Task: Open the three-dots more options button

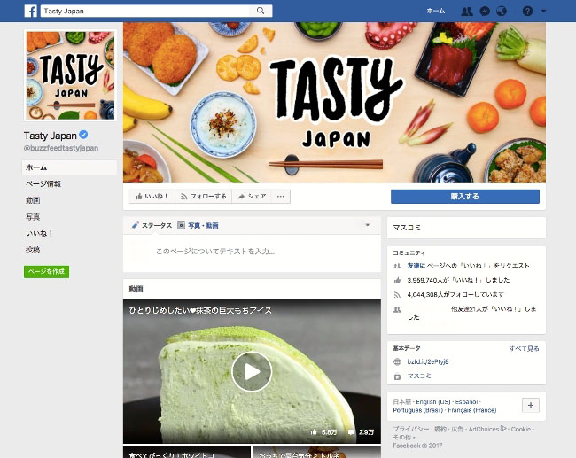Action: [281, 196]
